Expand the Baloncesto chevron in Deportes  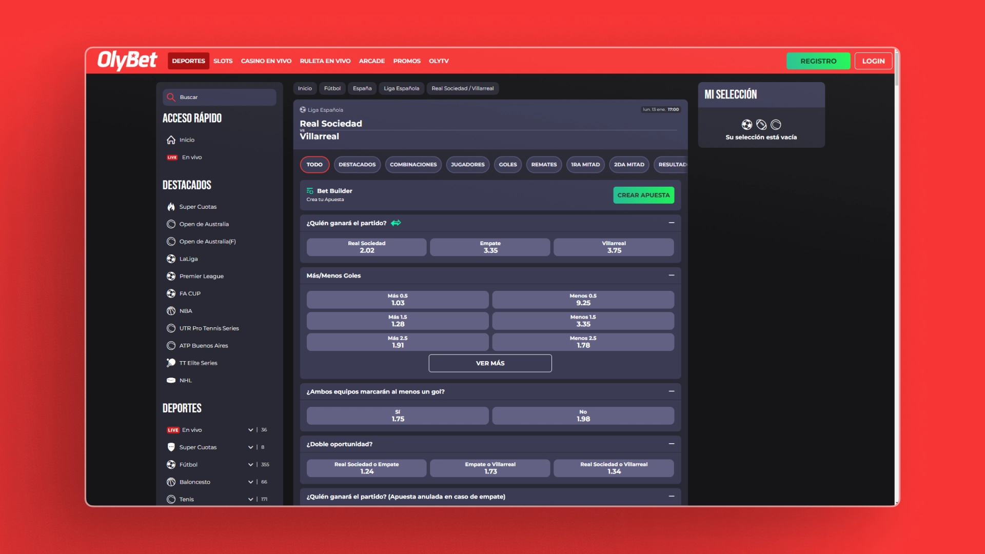pos(250,482)
